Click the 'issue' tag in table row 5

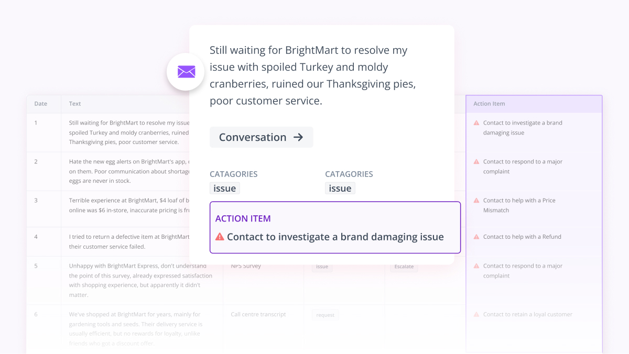[322, 267]
